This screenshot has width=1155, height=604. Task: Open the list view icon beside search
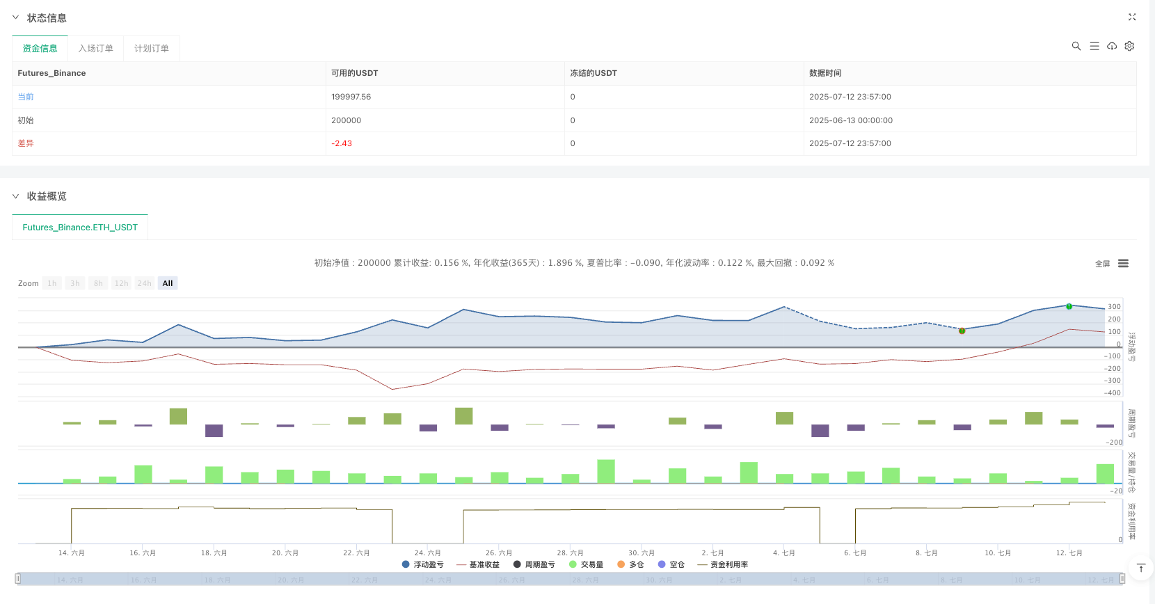click(x=1094, y=46)
